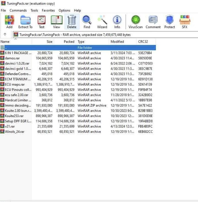
Task: Open the Tools menu
Action: pos(34,10)
